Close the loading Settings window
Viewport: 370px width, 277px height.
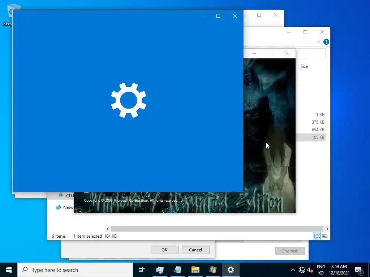tap(235, 16)
